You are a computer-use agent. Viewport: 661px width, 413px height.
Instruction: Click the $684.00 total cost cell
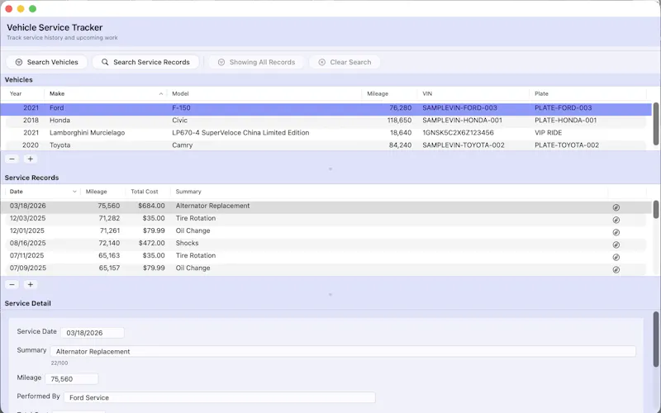[x=151, y=206]
